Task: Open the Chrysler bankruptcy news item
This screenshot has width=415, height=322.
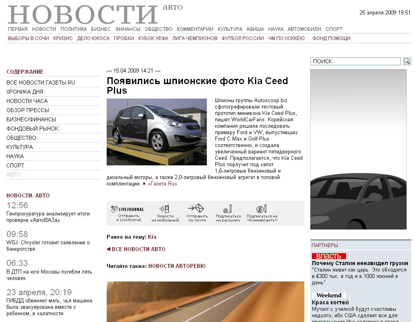Action: tap(48, 246)
